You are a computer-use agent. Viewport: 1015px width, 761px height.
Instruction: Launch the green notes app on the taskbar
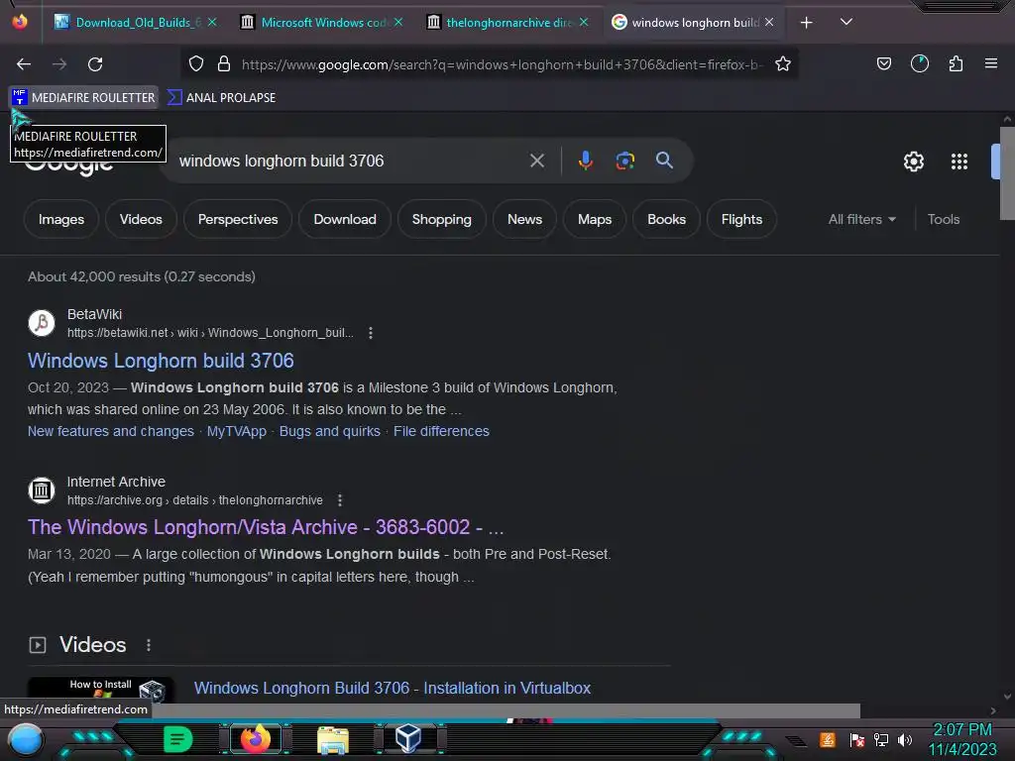tap(178, 739)
